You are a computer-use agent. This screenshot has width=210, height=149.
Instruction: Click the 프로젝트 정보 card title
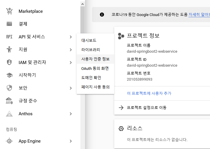[143, 36]
